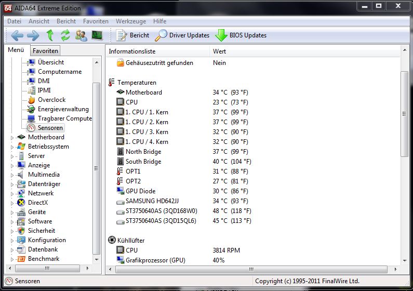Open the user management people icon
This screenshot has width=413, height=291.
pos(81,35)
